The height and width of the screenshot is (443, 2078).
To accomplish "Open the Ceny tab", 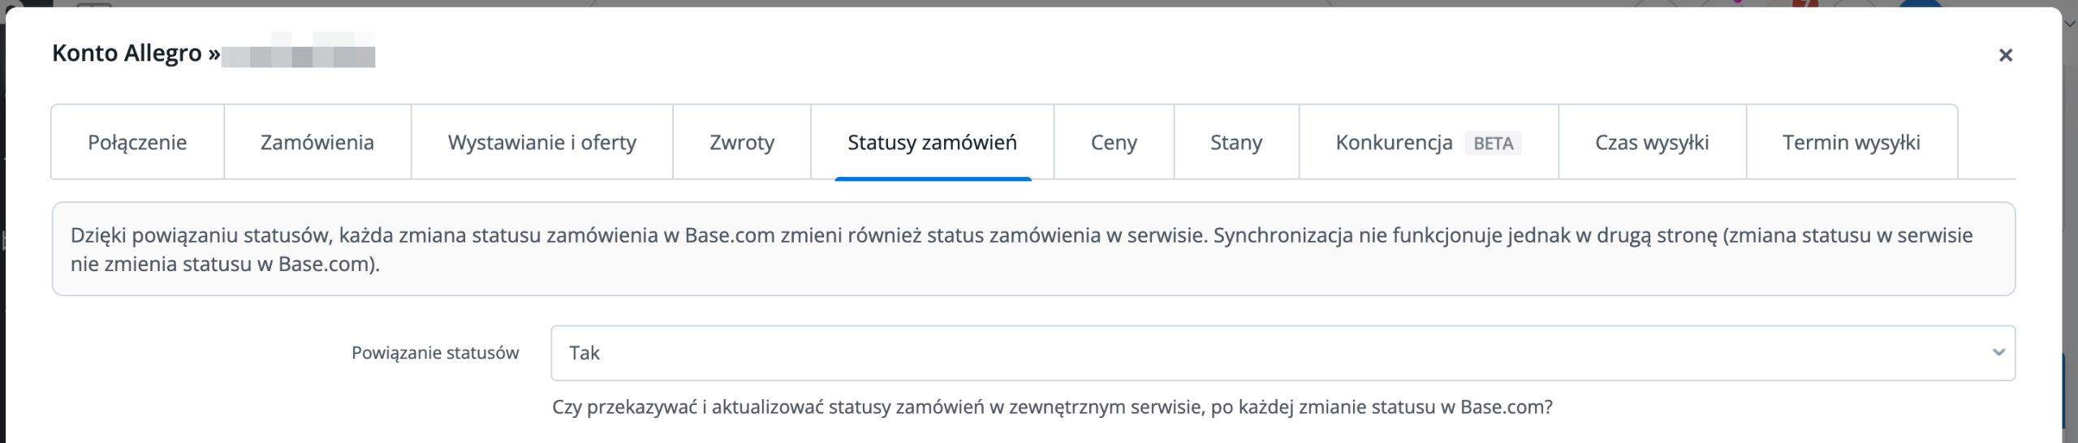I will (x=1114, y=142).
